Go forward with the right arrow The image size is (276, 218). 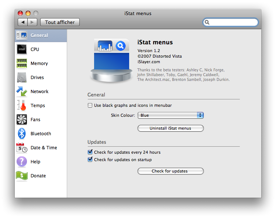pos(32,22)
